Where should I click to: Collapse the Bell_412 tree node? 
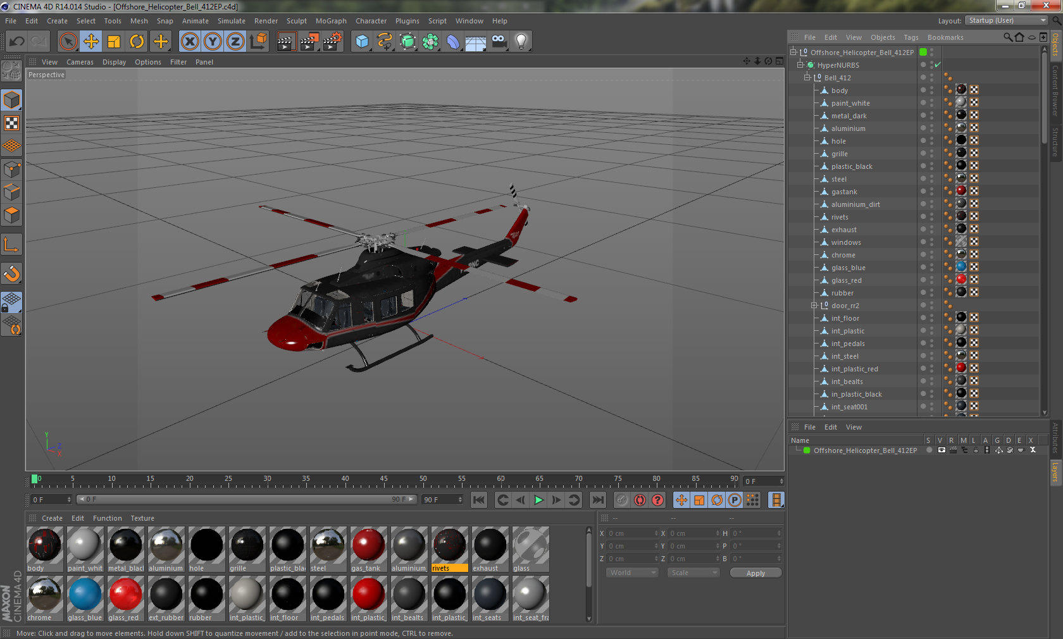(x=807, y=78)
